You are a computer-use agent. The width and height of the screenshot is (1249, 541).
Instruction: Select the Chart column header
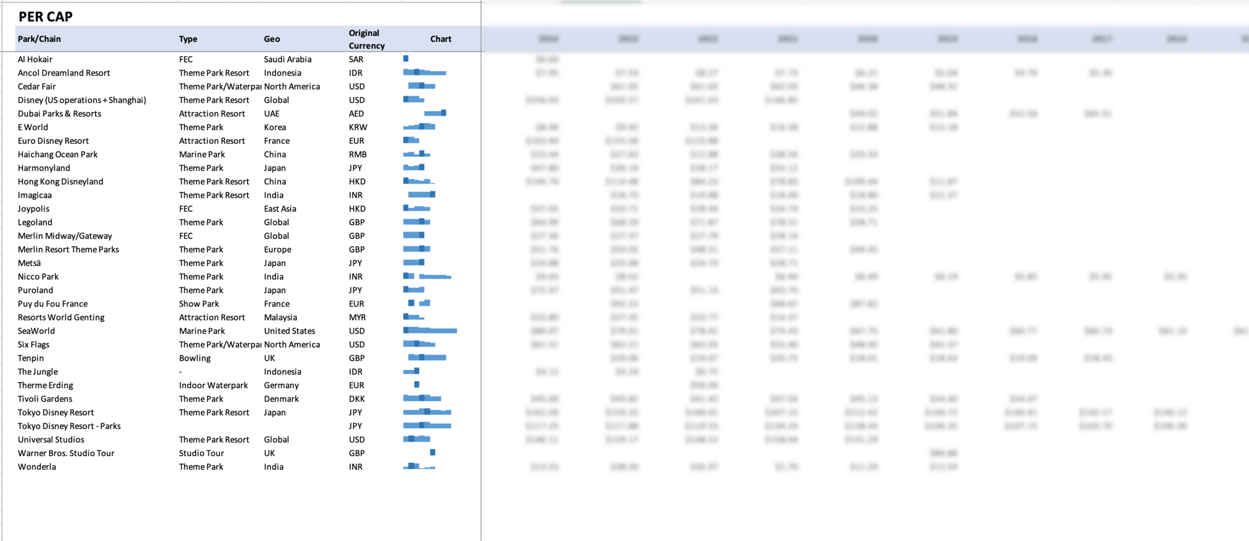tap(440, 39)
